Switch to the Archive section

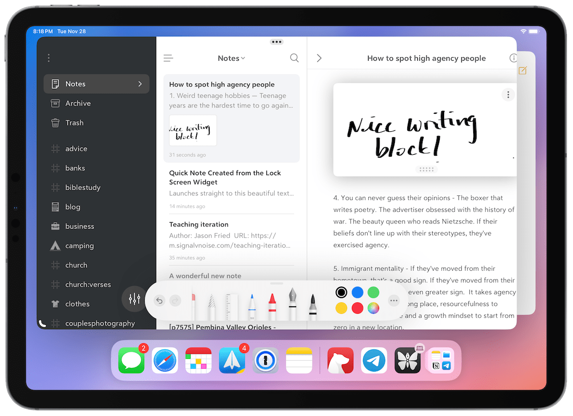[77, 103]
